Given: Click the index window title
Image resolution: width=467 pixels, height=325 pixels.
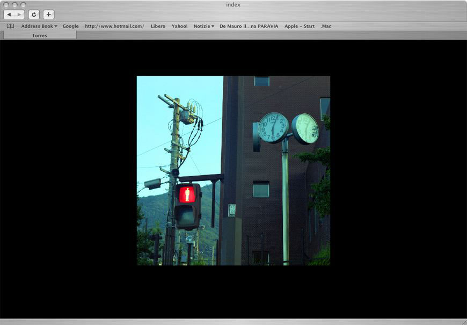Looking at the screenshot, I should click(233, 4).
